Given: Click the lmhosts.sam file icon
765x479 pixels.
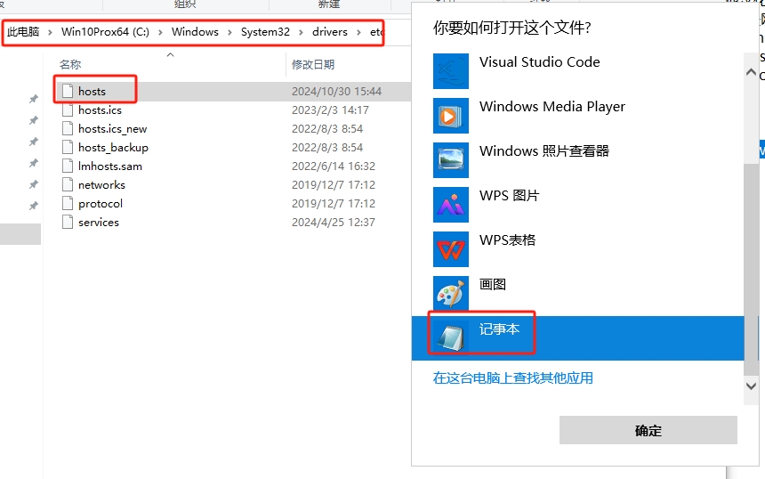Looking at the screenshot, I should coord(68,166).
